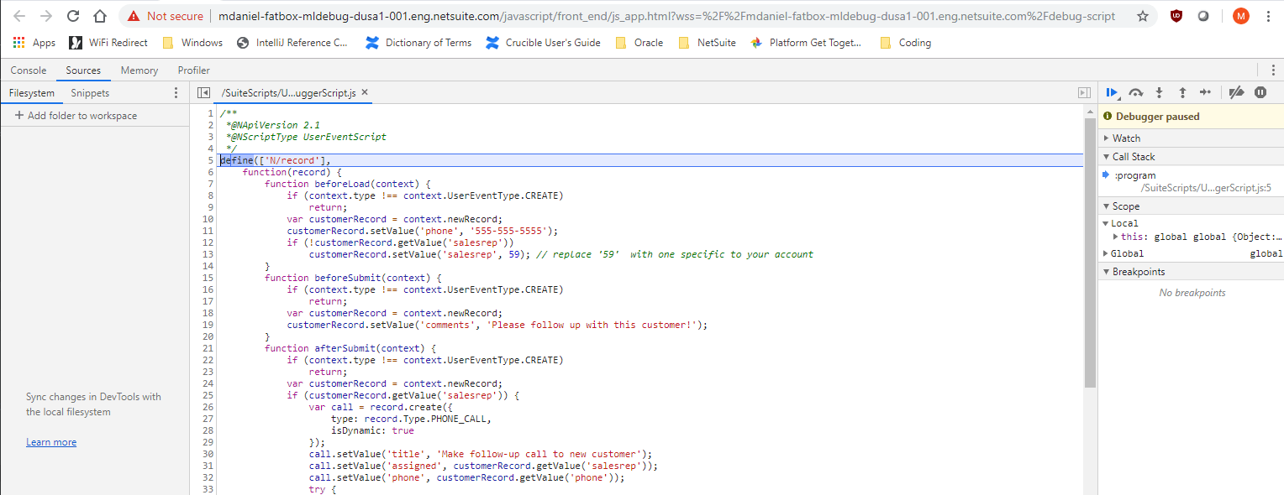Open the IntelliJ Reference bookmark
The width and height of the screenshot is (1284, 495).
[292, 43]
